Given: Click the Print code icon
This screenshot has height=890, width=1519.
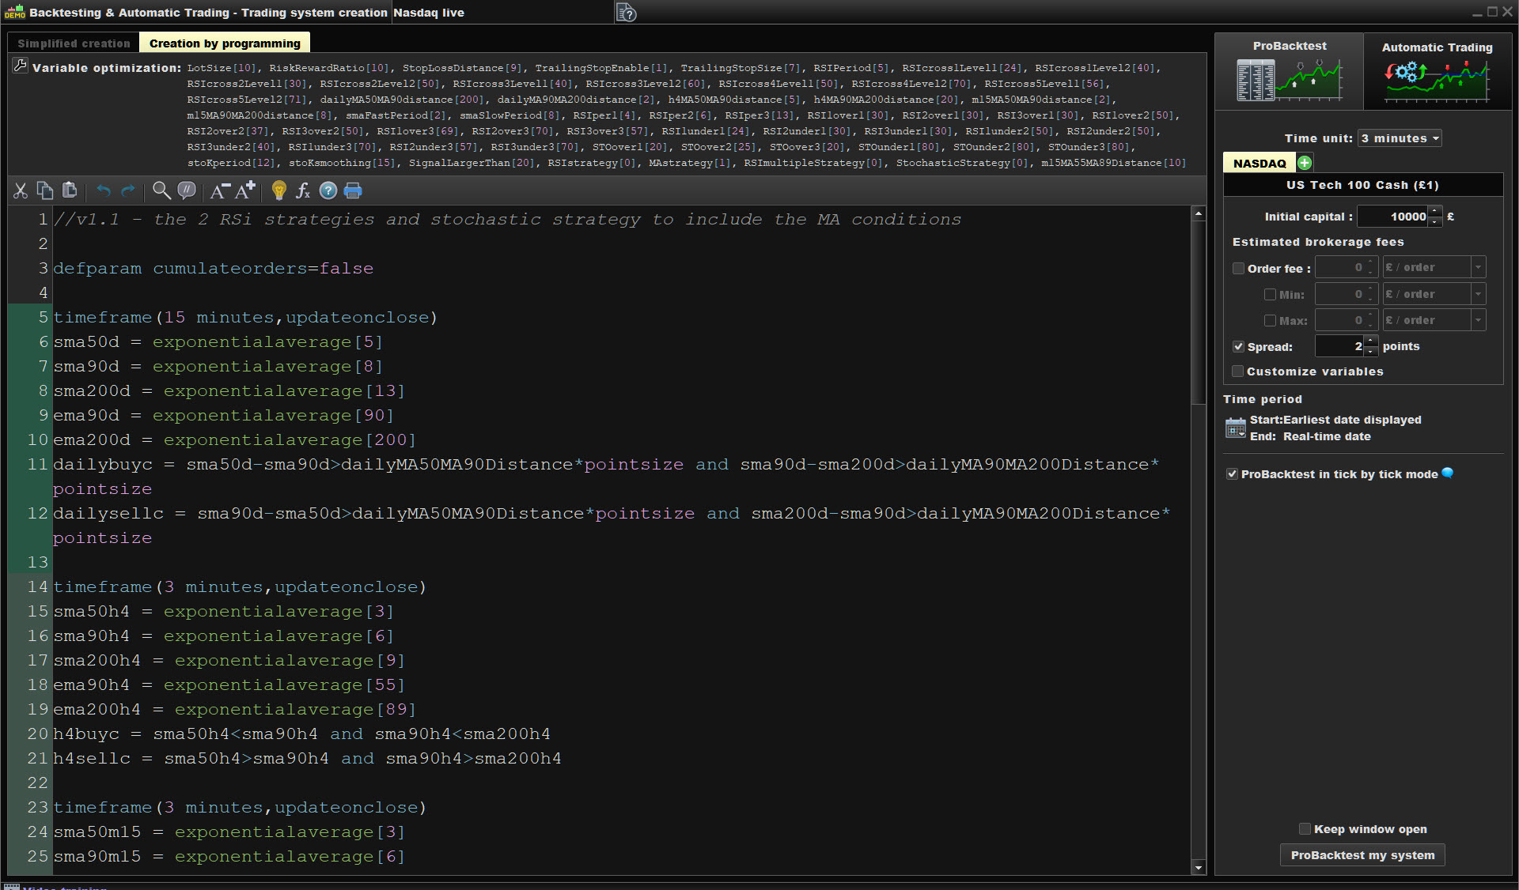Looking at the screenshot, I should tap(353, 190).
